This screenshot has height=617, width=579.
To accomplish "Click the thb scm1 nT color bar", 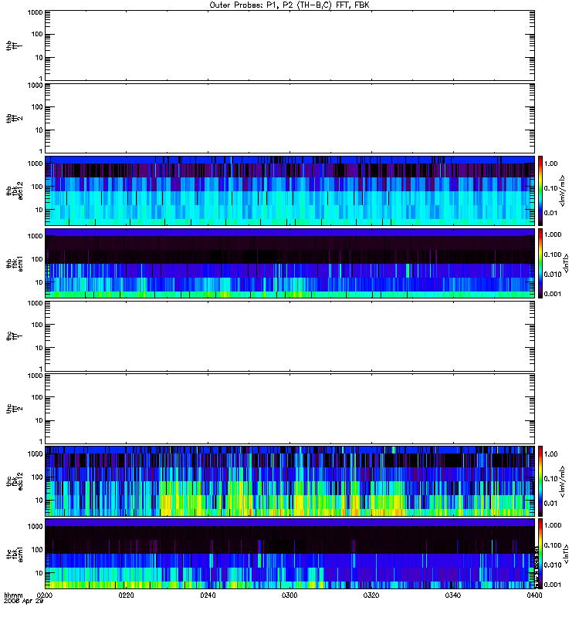I will click(x=540, y=263).
